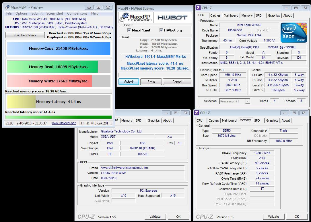Click the MaxxMEM gear icon in title bar

click(7, 7)
